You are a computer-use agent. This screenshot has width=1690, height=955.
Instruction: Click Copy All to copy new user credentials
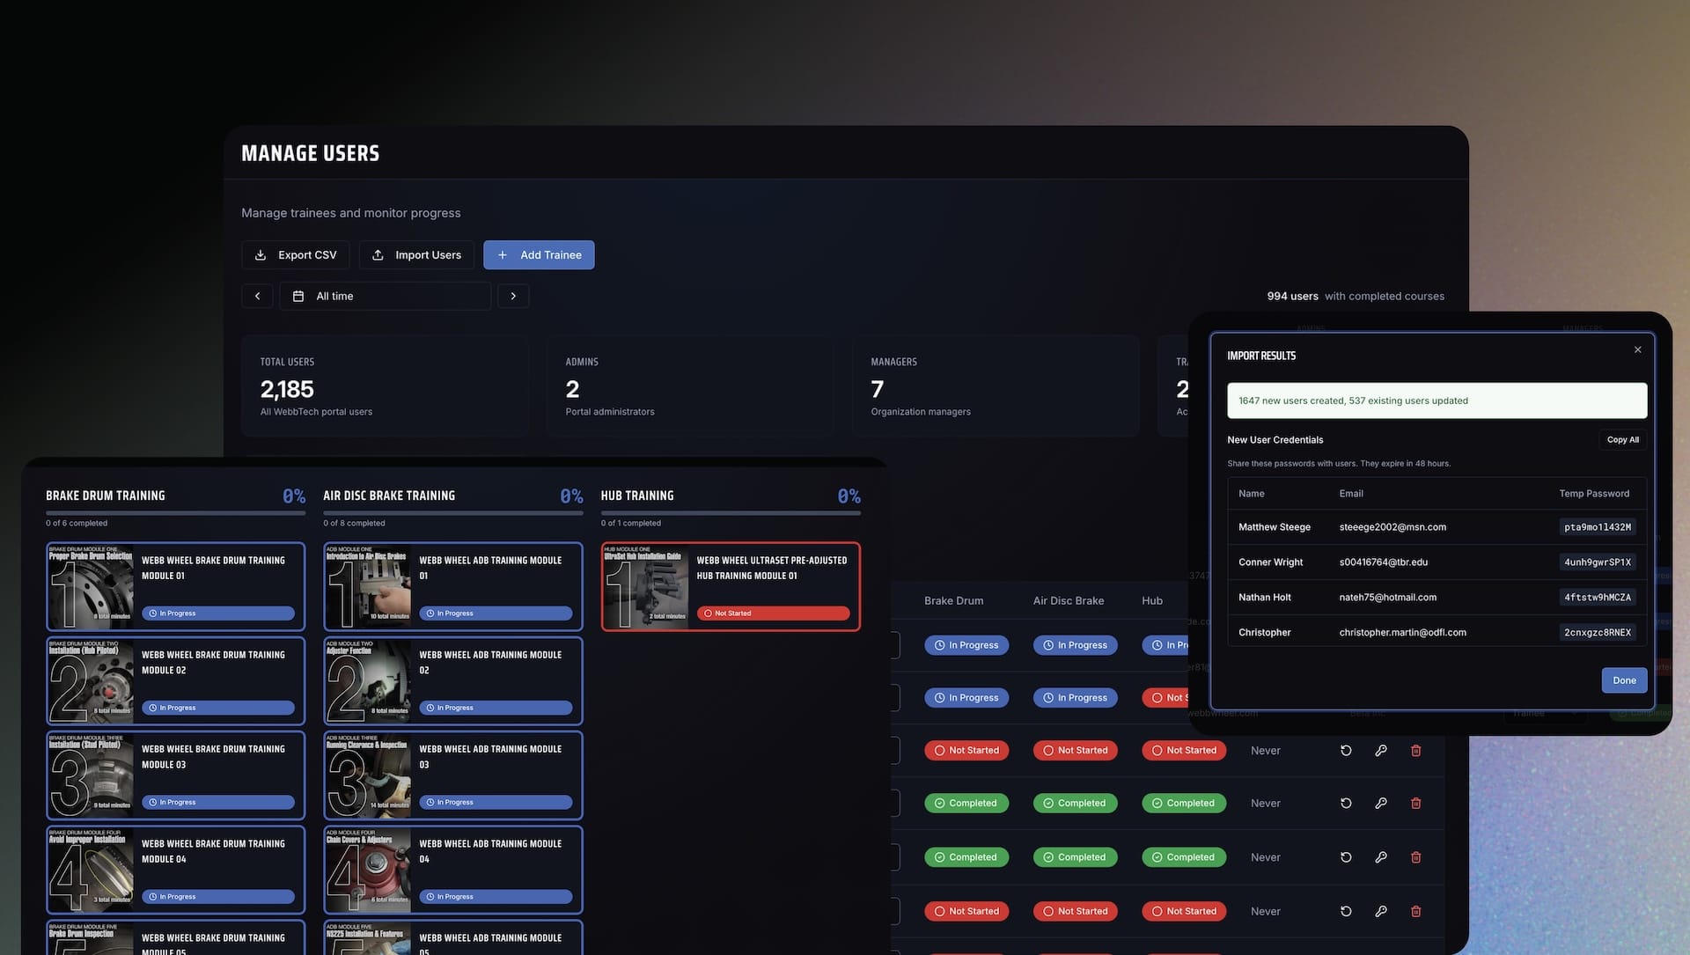1622,439
